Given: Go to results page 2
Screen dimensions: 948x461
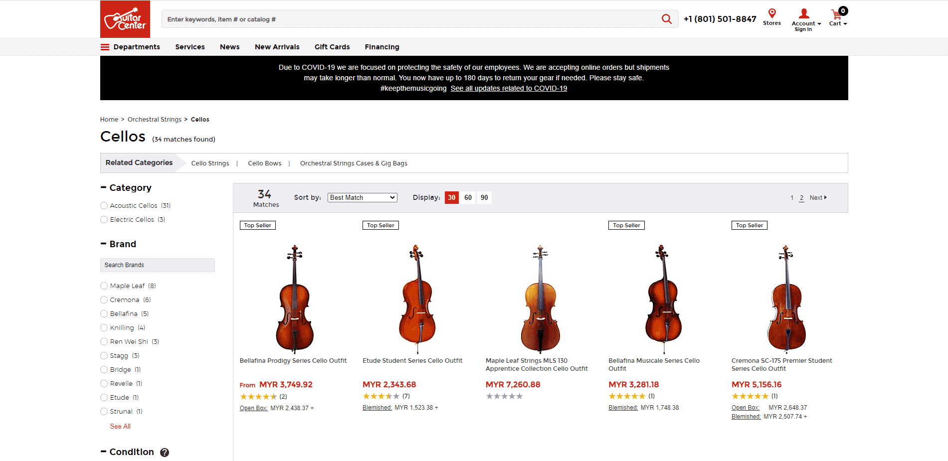Looking at the screenshot, I should (x=802, y=198).
